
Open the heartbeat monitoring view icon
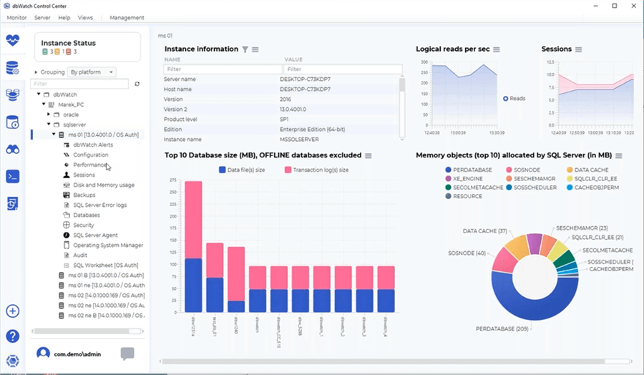13,40
